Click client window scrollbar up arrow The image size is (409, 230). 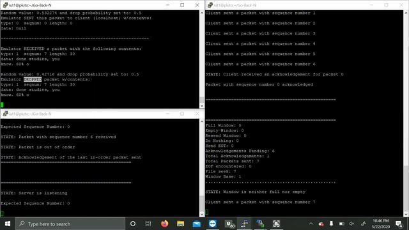click(x=406, y=13)
